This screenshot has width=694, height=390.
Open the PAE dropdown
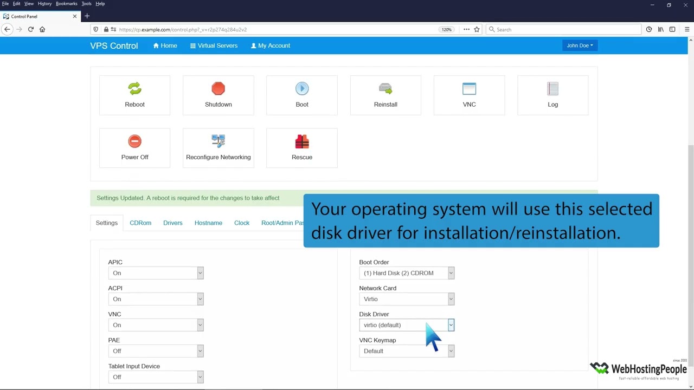pyautogui.click(x=156, y=351)
